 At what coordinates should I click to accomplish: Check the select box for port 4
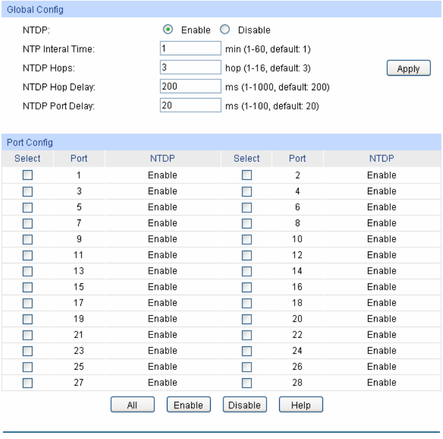pos(247,191)
